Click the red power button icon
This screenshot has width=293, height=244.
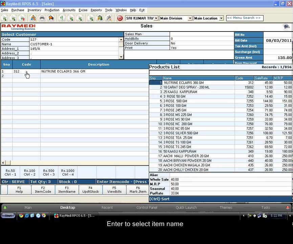(x=120, y=18)
